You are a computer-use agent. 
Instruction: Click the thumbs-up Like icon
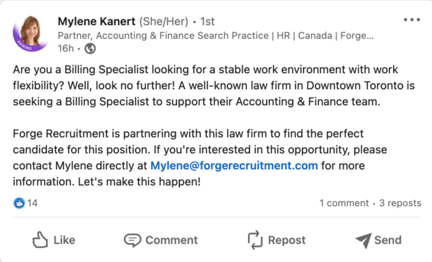(40, 240)
